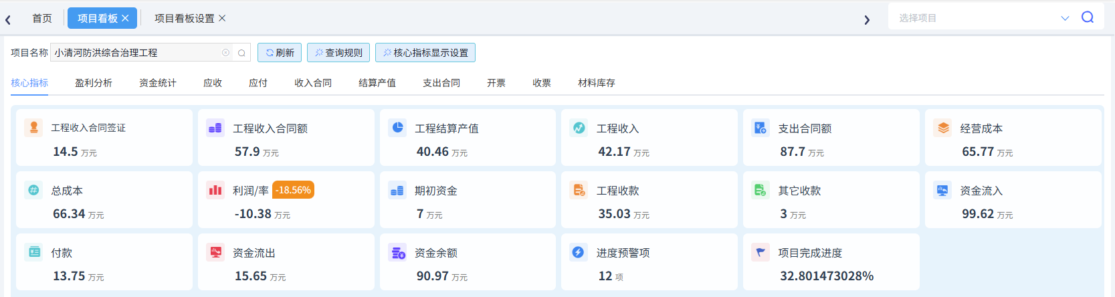Image resolution: width=1115 pixels, height=297 pixels.
Task: Click the 32.801473028% progress value
Action: coord(827,276)
